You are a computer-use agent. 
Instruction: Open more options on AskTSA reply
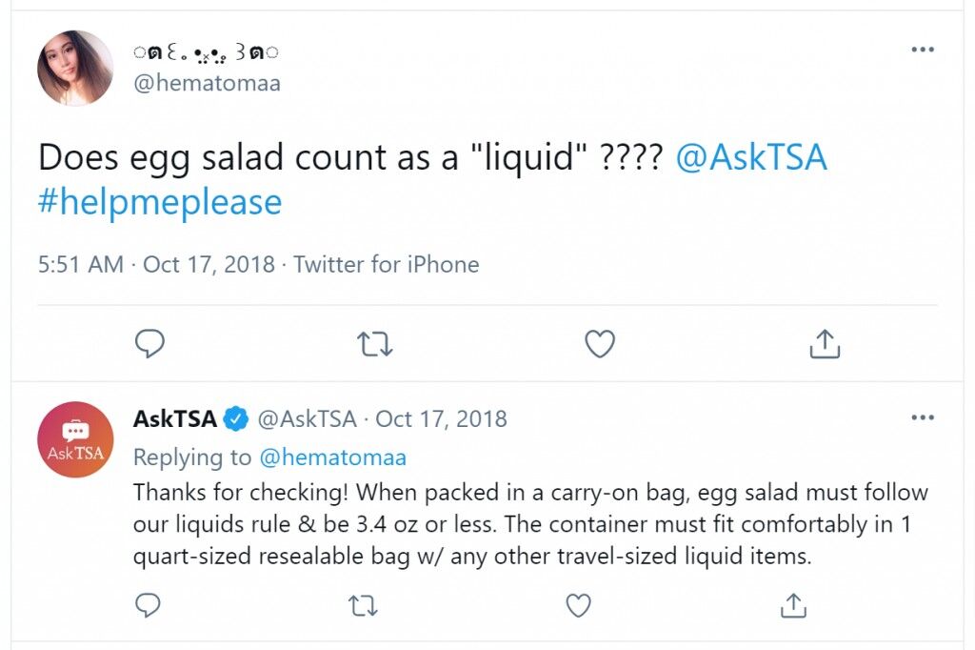(x=923, y=417)
